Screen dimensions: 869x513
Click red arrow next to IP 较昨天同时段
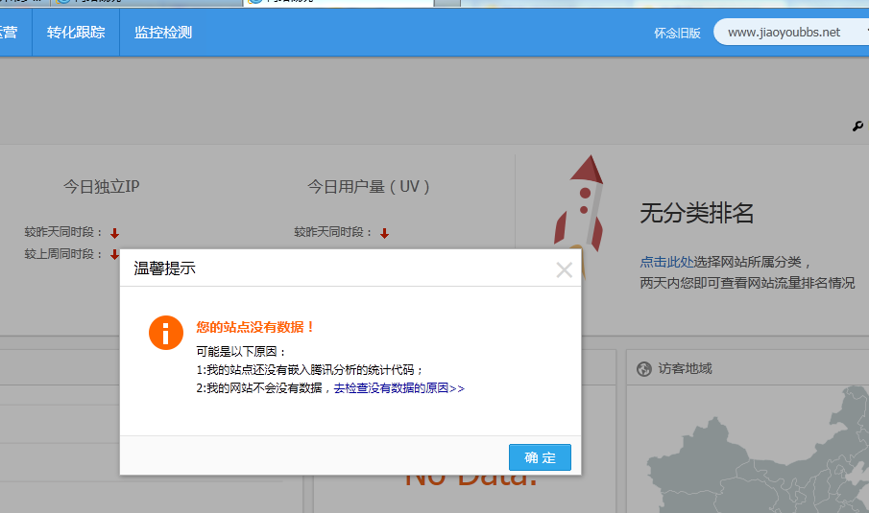pos(114,233)
